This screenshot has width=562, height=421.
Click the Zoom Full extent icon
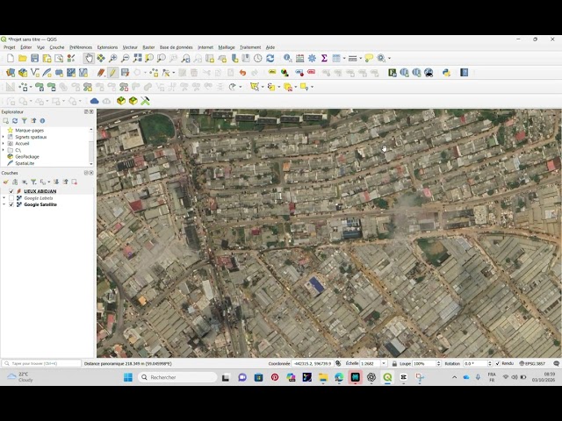137,58
